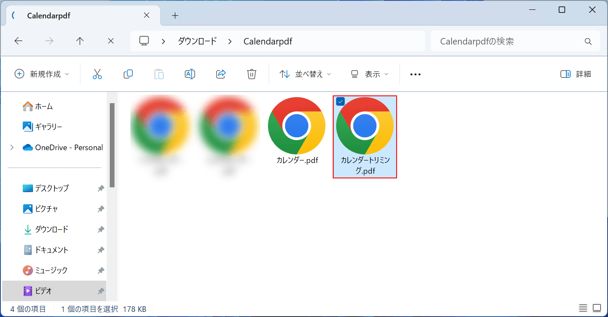The width and height of the screenshot is (608, 317).
Task: Expand chevron after PC icon in address bar
Action: tap(163, 41)
